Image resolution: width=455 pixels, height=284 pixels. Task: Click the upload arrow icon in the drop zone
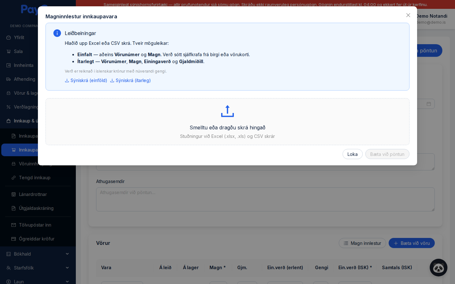(227, 111)
